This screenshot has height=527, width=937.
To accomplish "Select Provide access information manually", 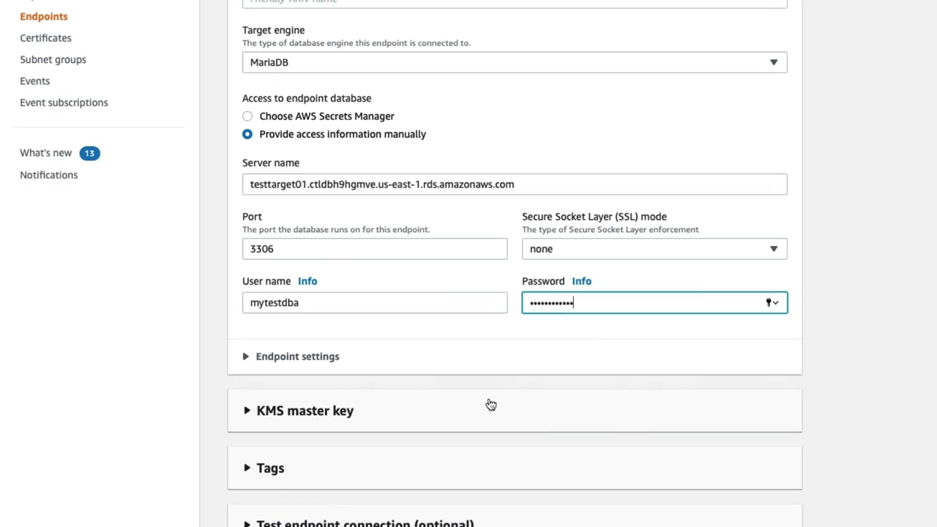I will pyautogui.click(x=247, y=134).
